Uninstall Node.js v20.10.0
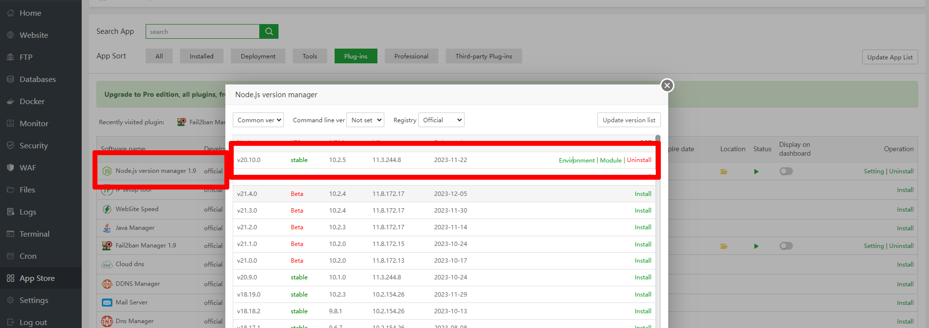Image resolution: width=929 pixels, height=328 pixels. point(639,160)
